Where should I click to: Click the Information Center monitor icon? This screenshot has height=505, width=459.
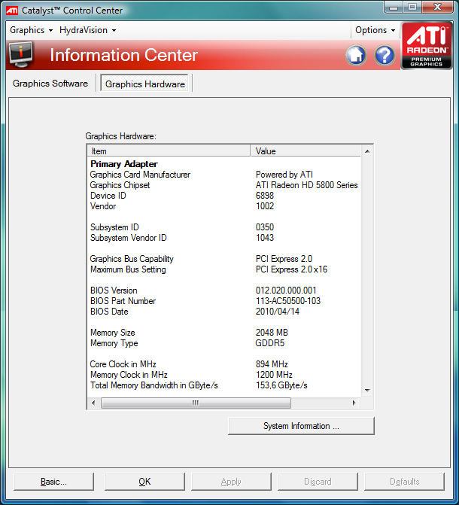pyautogui.click(x=21, y=54)
